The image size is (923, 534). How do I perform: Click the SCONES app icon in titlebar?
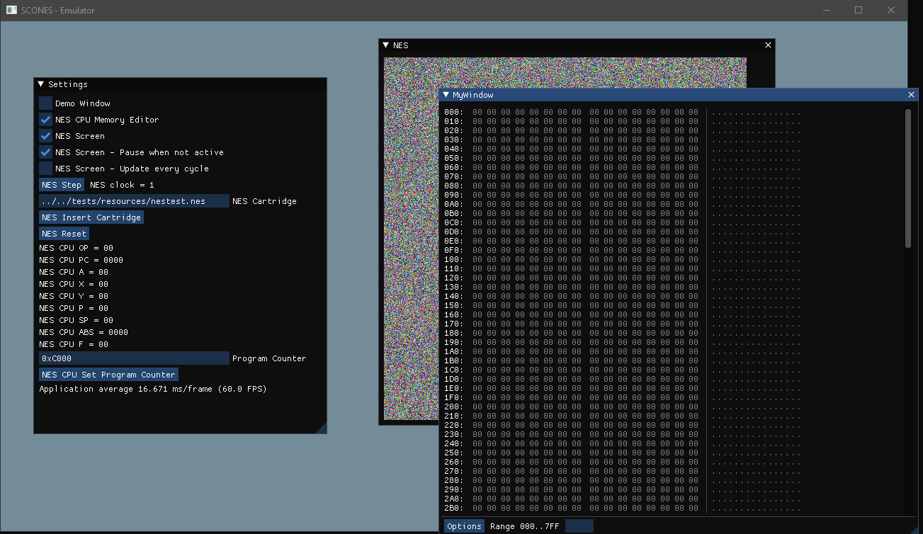point(11,11)
